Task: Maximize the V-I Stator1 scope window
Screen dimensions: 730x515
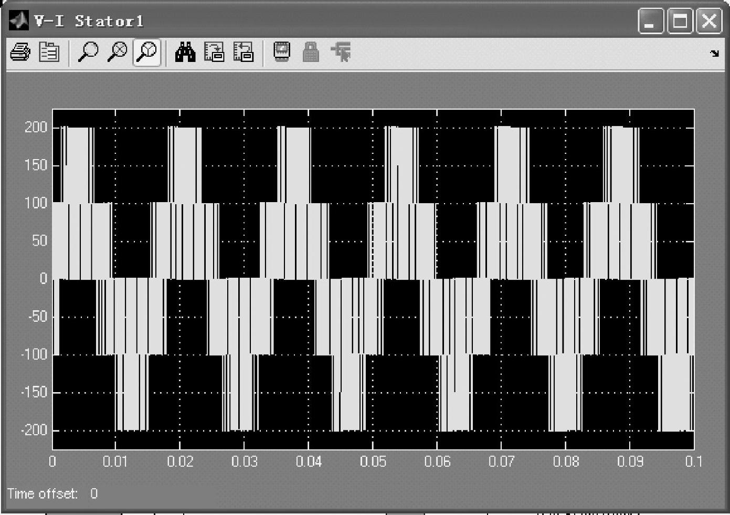Action: 680,22
